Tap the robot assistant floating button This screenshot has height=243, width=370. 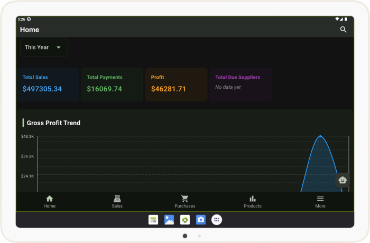pos(343,180)
